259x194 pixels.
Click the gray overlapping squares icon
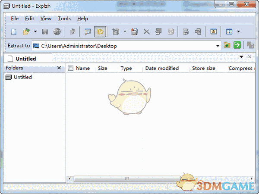[x=250, y=45]
